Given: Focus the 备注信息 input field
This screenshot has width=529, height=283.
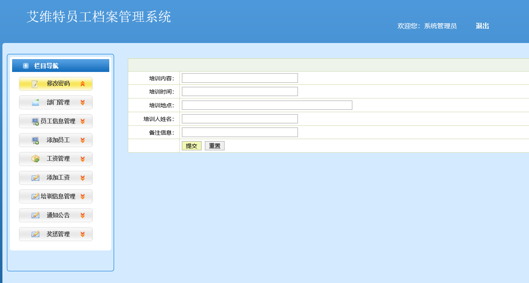Looking at the screenshot, I should click(x=240, y=132).
